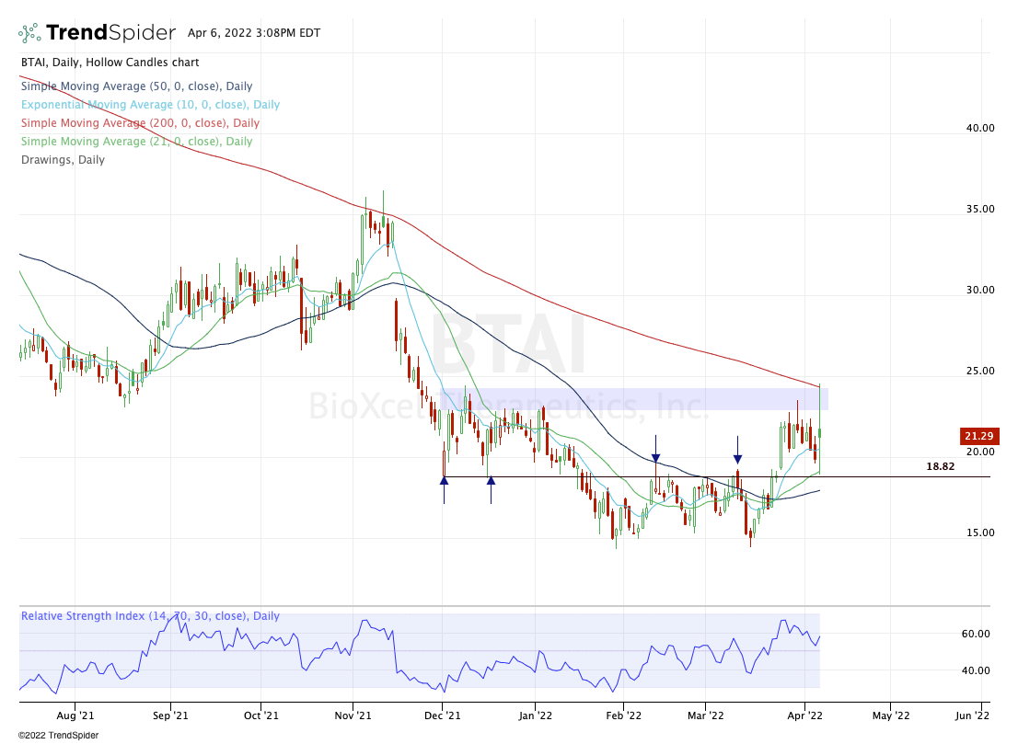Click the Aug '21 date axis label
Image resolution: width=1018 pixels, height=744 pixels.
(75, 715)
